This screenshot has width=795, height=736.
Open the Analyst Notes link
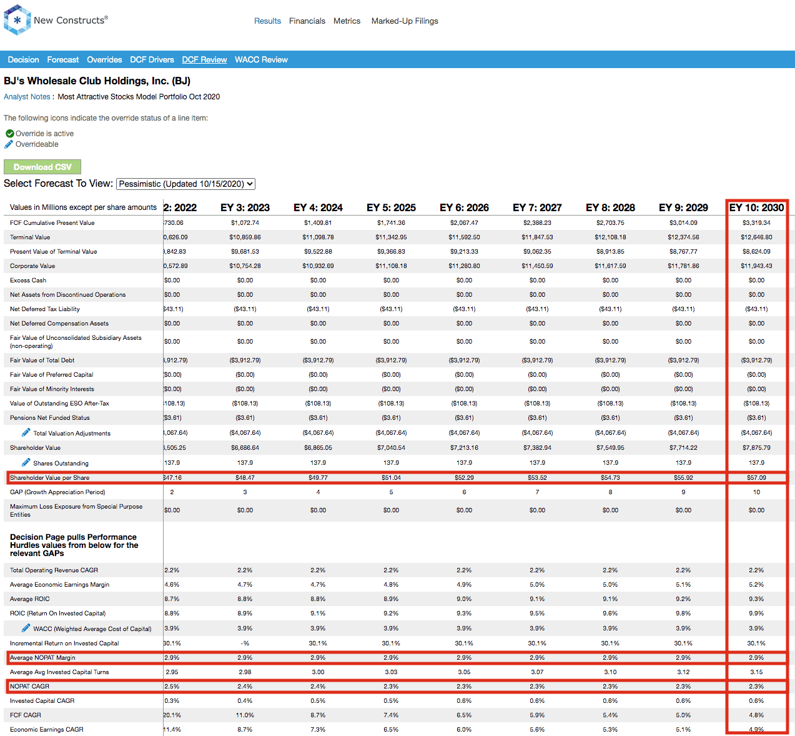pos(27,97)
